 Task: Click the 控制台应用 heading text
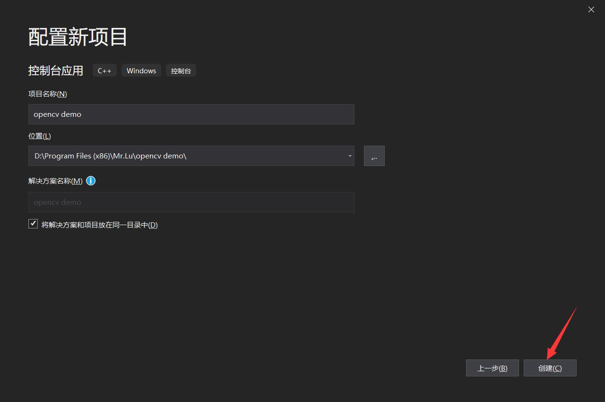pos(55,70)
